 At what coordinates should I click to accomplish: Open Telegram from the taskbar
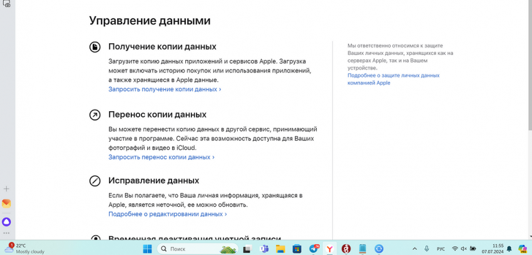point(314,249)
